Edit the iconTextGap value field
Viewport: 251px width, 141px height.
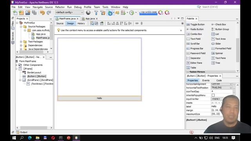222,91
